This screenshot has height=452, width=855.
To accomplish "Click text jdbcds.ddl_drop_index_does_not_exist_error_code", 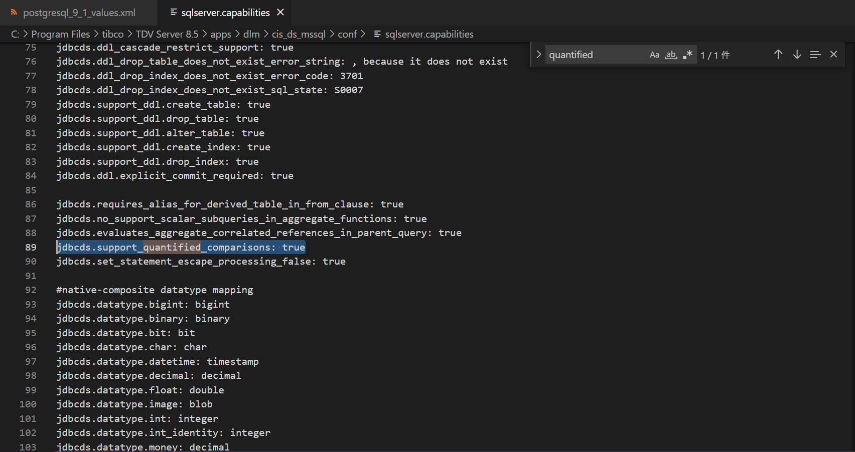I will point(192,76).
